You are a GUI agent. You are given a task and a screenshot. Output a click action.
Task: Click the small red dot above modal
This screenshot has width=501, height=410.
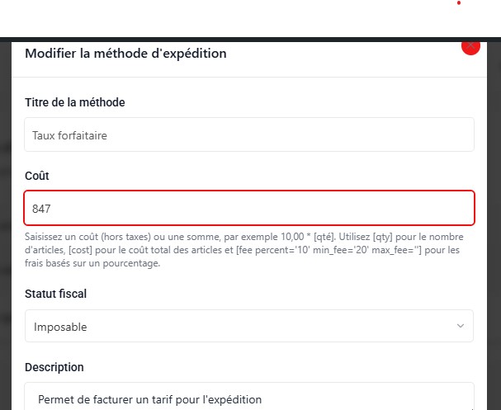click(459, 2)
